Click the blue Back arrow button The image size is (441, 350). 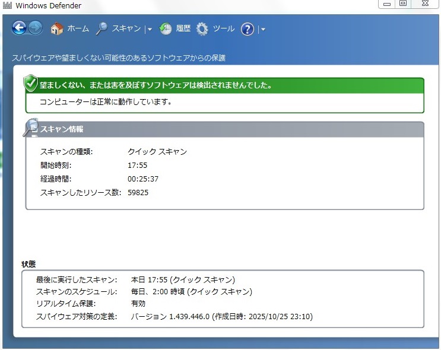click(x=19, y=28)
